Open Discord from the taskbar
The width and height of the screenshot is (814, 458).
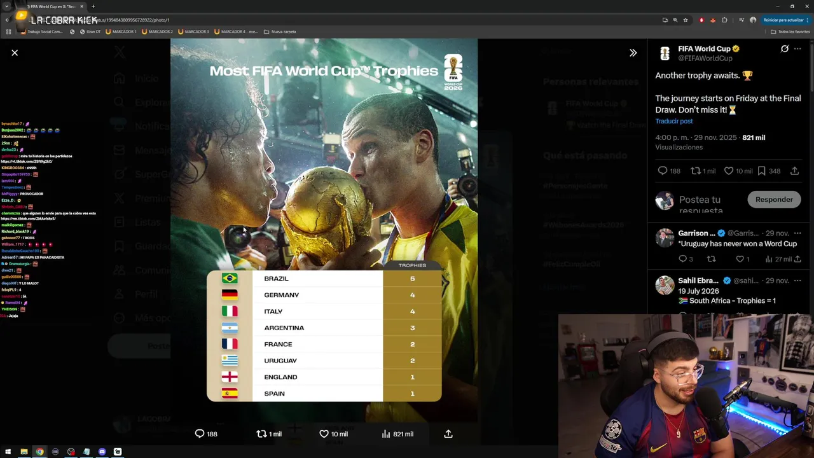[x=102, y=452]
